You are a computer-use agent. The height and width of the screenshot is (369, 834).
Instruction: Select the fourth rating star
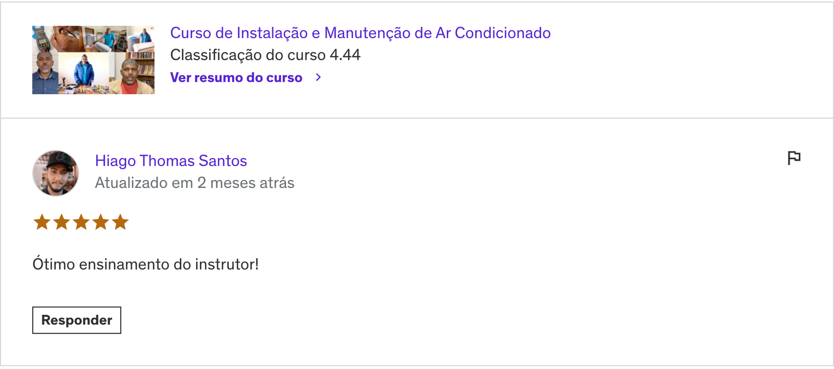[101, 222]
